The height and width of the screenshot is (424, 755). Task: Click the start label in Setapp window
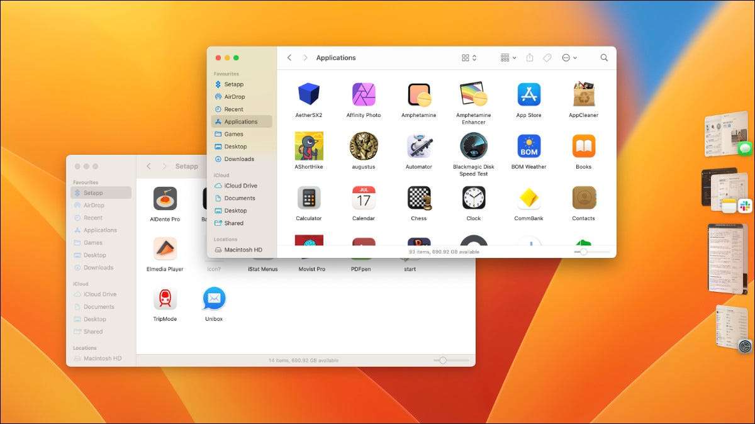click(410, 269)
